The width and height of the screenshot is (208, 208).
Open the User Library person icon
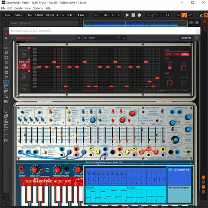(x=6, y=121)
